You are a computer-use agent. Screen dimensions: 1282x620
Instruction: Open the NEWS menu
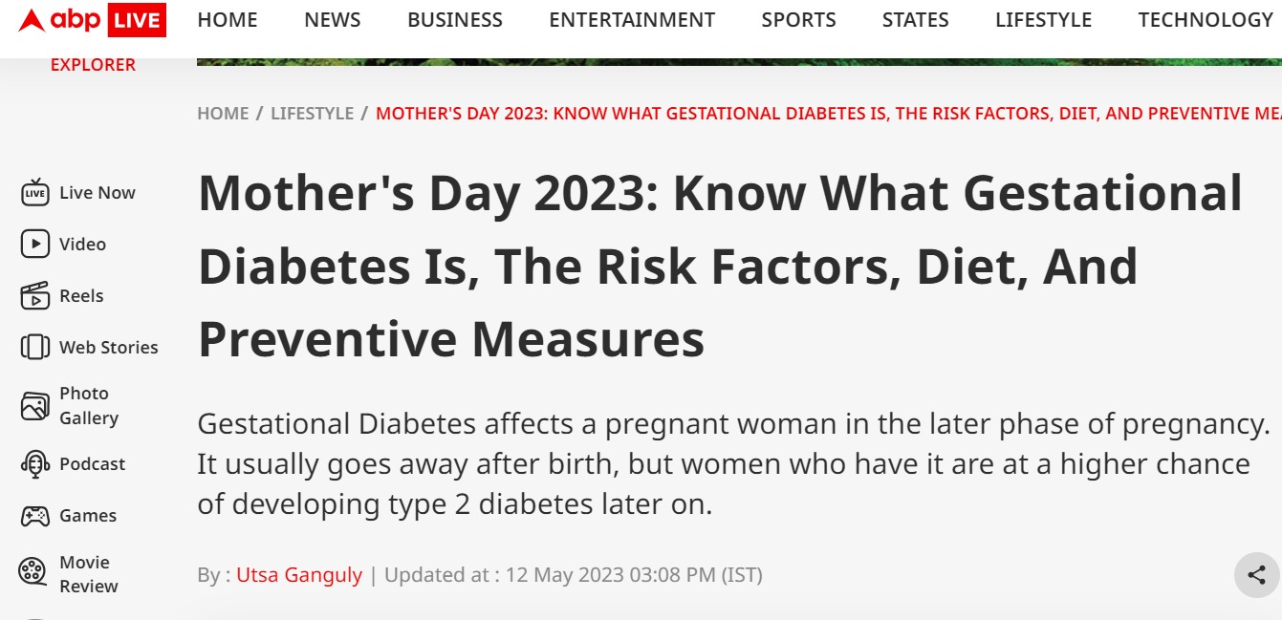(333, 20)
